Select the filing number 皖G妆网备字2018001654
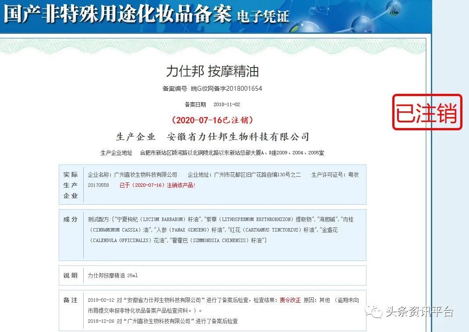Viewport: 469px width, 332px height. [x=227, y=89]
